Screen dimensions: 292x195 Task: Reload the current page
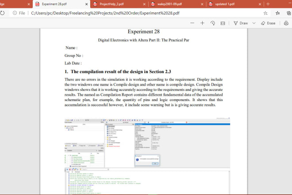coord(2,13)
